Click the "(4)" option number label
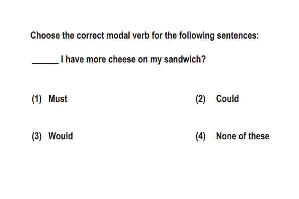Image resolution: width=299 pixels, height=199 pixels. click(201, 137)
